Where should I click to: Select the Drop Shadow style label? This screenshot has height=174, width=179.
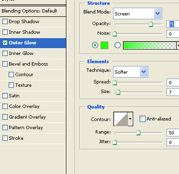24,22
